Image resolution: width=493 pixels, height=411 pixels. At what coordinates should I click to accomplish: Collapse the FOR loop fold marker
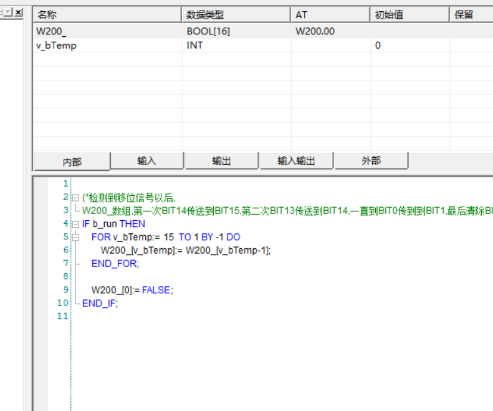pyautogui.click(x=75, y=237)
